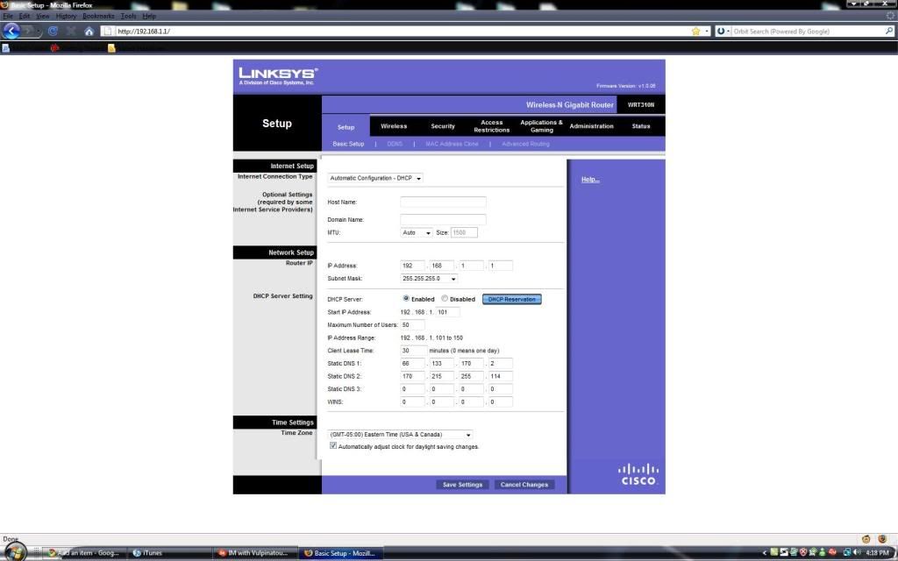The image size is (898, 561).
Task: Bookmark this page with the star icon
Action: [x=695, y=31]
